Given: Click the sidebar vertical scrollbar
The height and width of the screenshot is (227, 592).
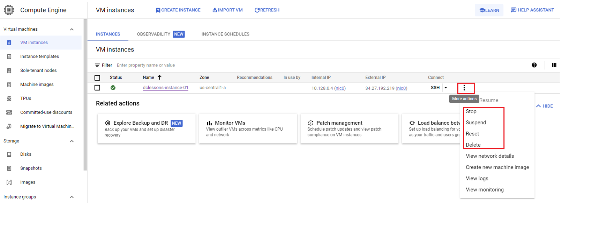Looking at the screenshot, I should point(85,95).
